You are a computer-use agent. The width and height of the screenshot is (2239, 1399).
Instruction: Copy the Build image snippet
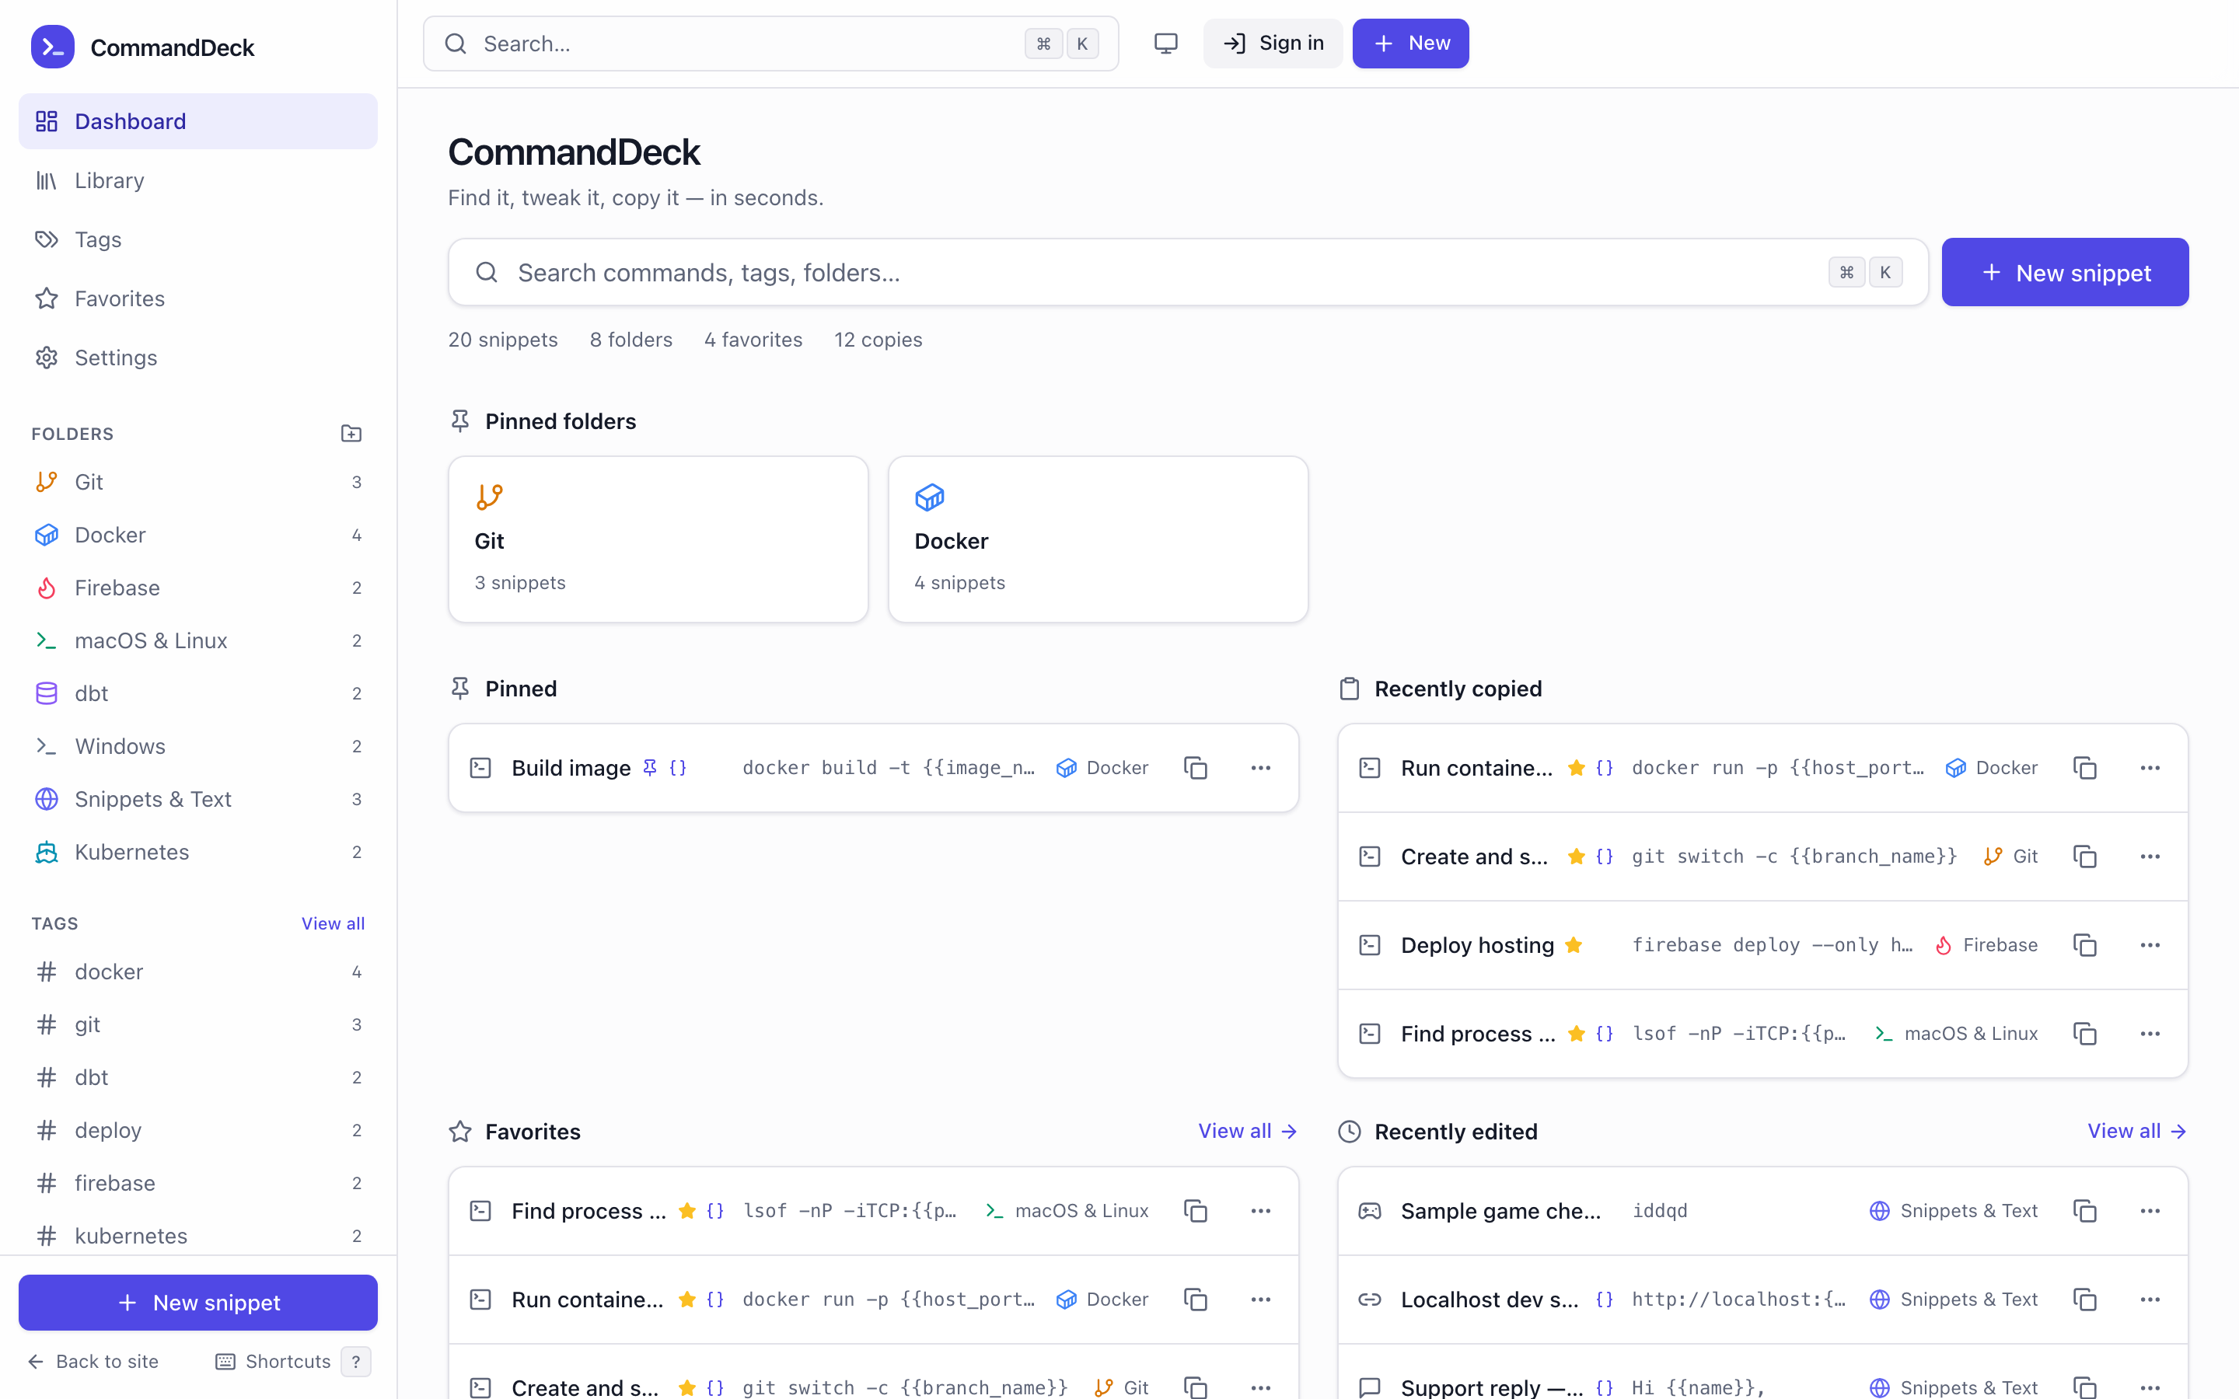click(x=1196, y=768)
